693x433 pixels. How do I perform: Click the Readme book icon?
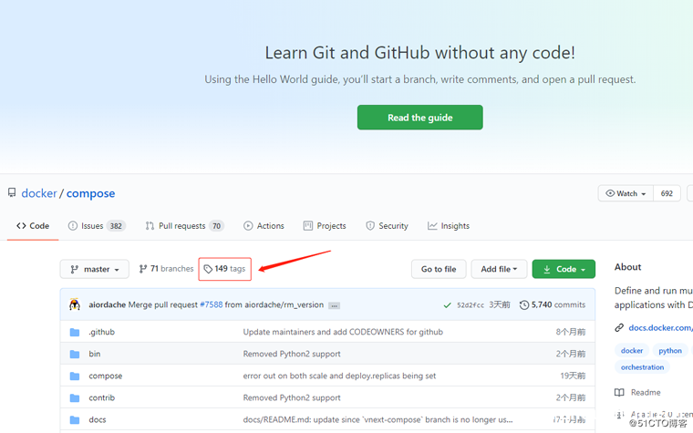619,392
